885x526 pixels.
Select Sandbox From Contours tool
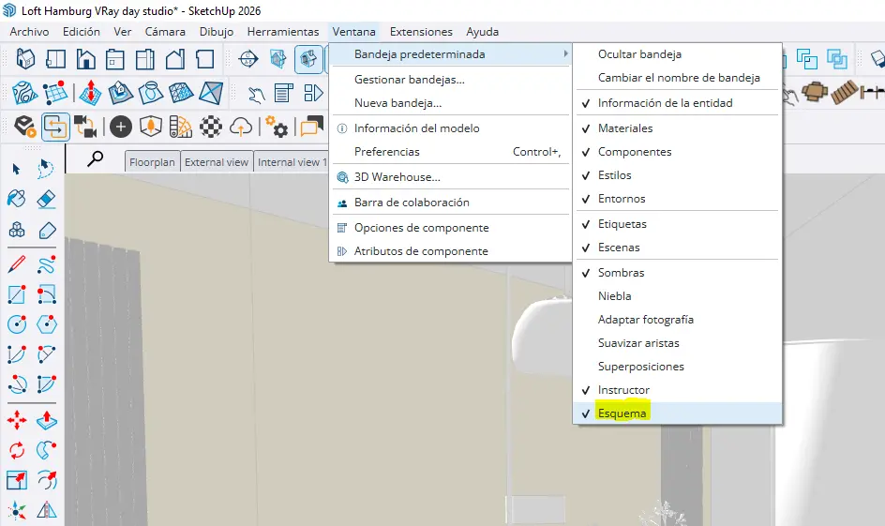tap(24, 93)
